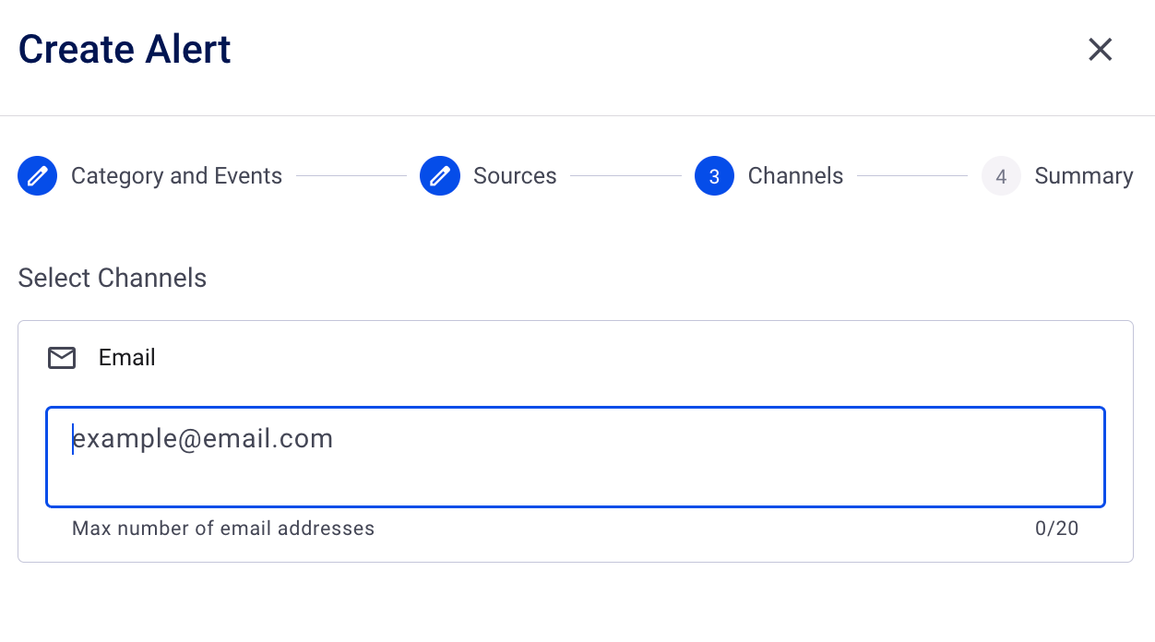
Task: Click the Create Alert title text
Action: [x=125, y=50]
